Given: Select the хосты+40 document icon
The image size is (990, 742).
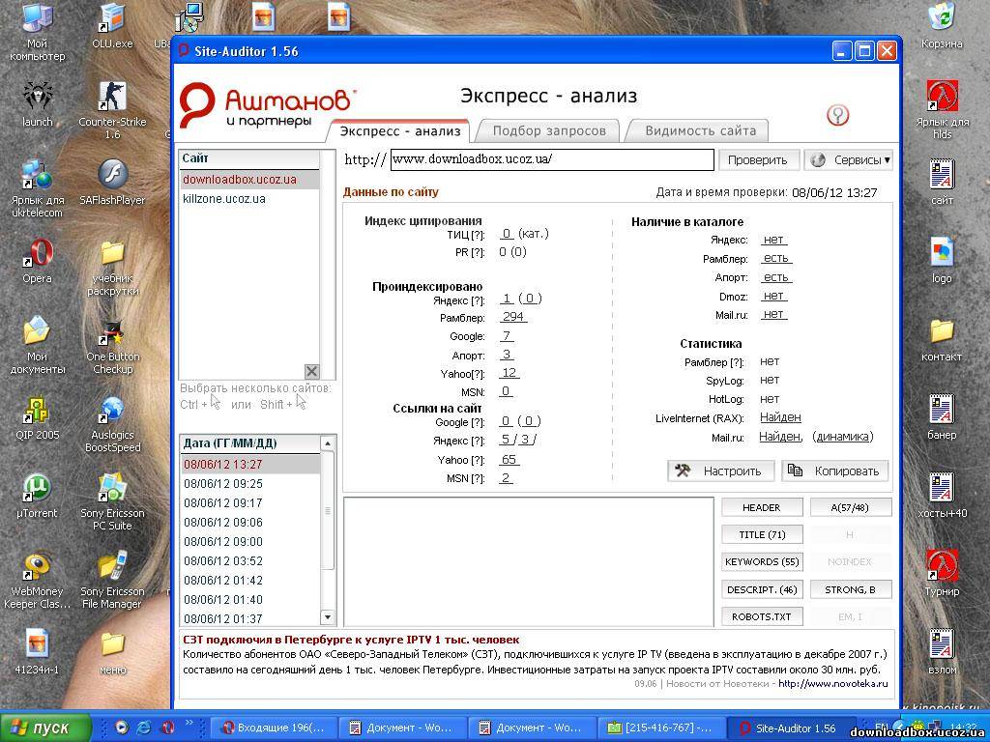Looking at the screenshot, I should [942, 496].
